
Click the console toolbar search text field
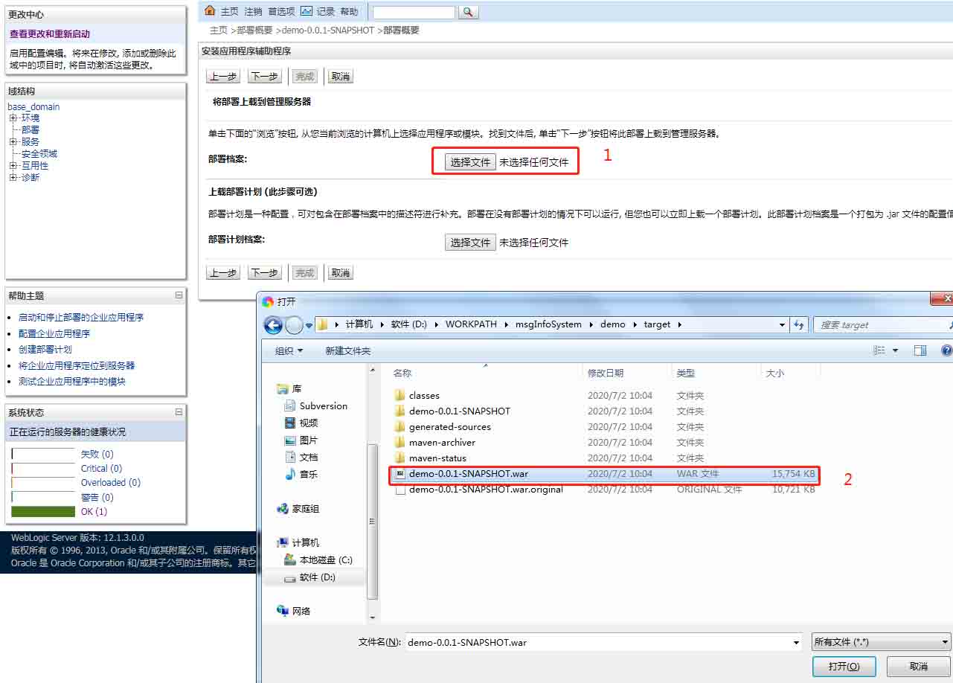(414, 12)
